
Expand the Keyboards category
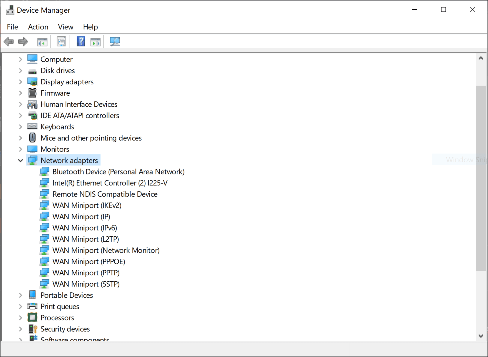click(x=20, y=127)
